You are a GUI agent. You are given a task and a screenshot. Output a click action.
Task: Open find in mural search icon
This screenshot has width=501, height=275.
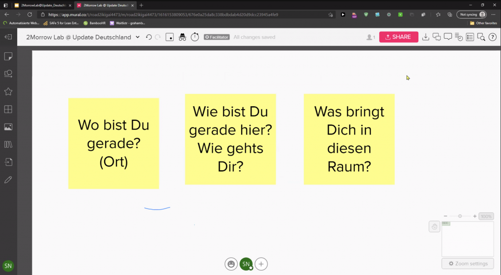pos(481,37)
